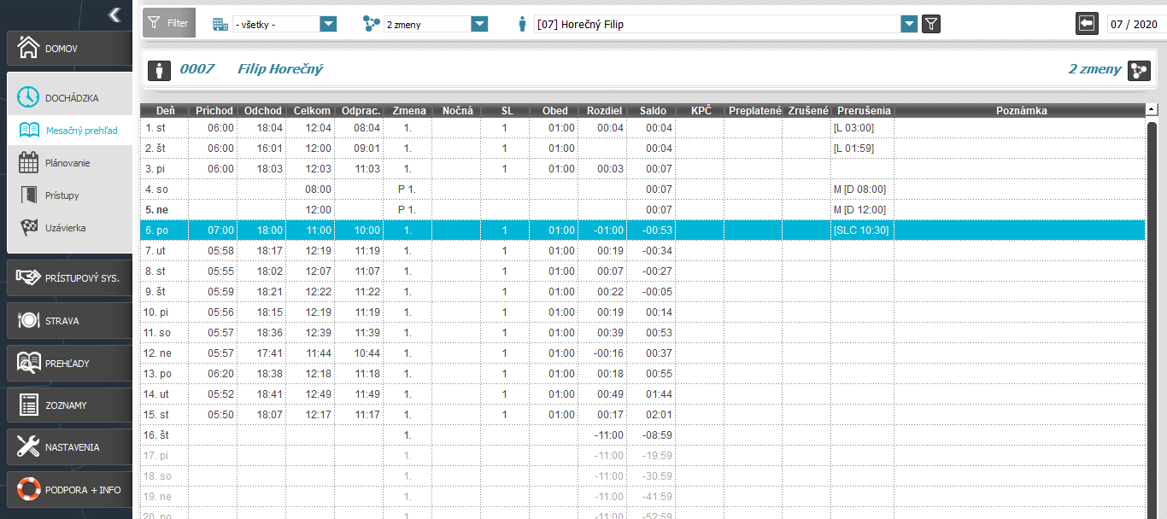
Task: Click departure time 18:36 on '11. so'
Action: click(x=269, y=333)
